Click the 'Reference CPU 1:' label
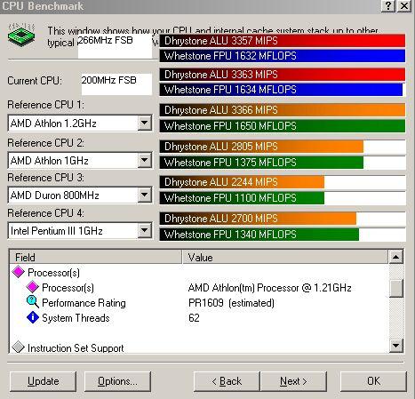Image resolution: width=415 pixels, height=399 pixels. coord(45,105)
